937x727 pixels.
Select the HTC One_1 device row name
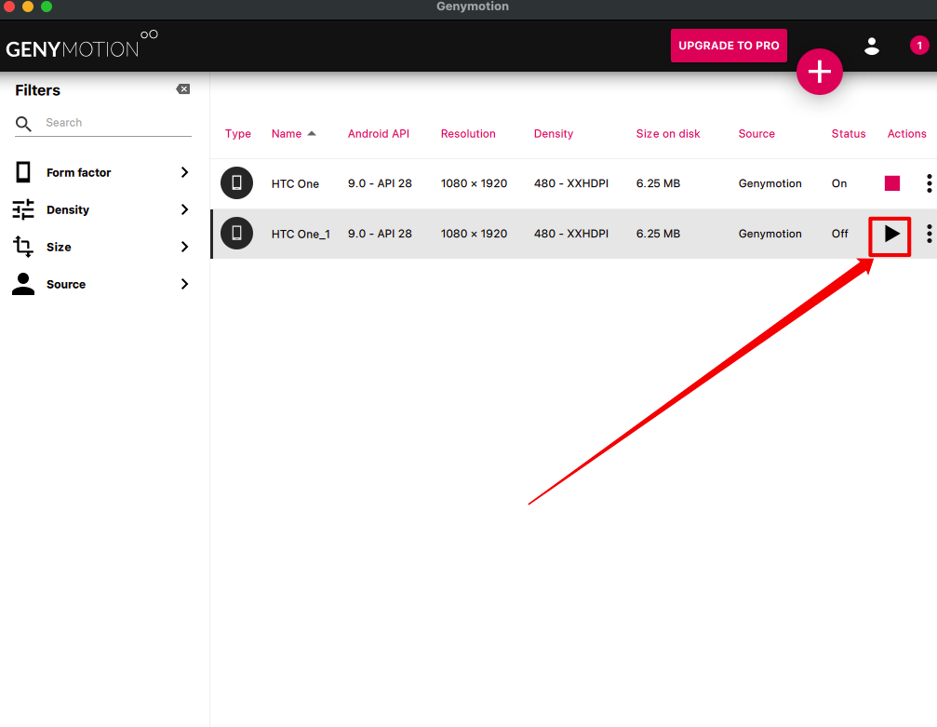pos(300,235)
